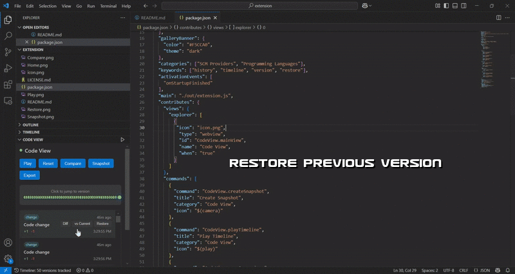515x274 pixels.
Task: Open the Customize Layout icon
Action: [438, 6]
